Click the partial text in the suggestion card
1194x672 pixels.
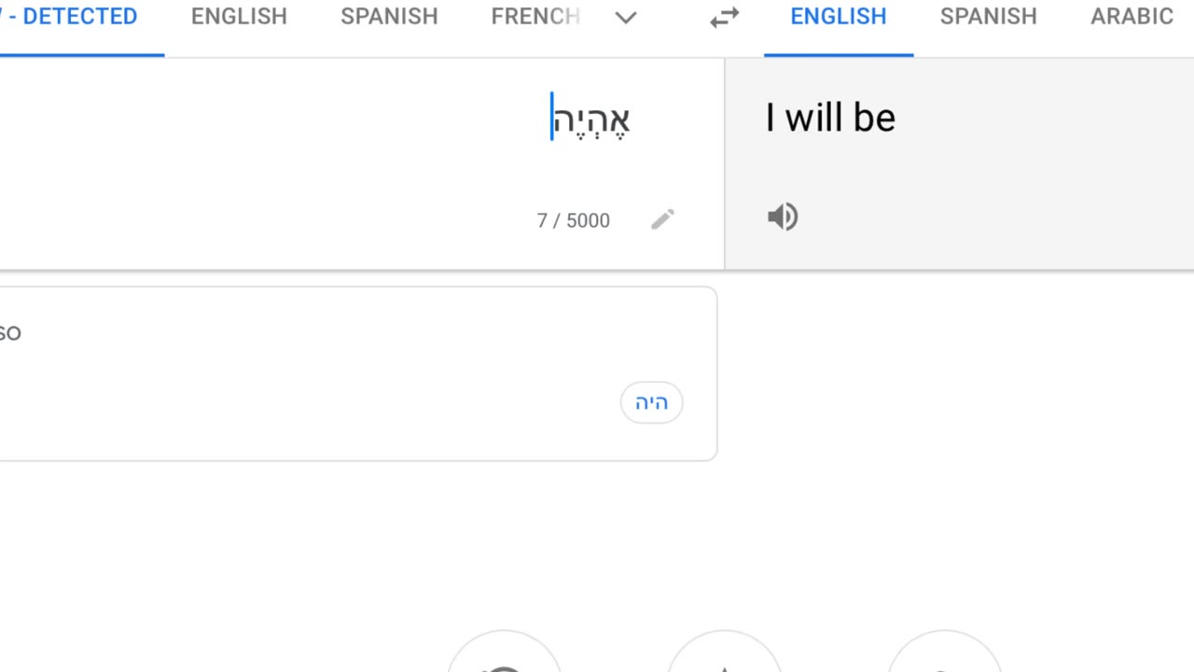click(10, 333)
